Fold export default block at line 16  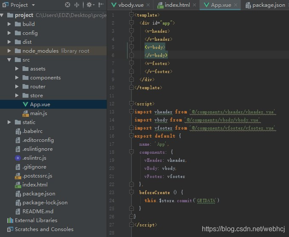[131, 136]
